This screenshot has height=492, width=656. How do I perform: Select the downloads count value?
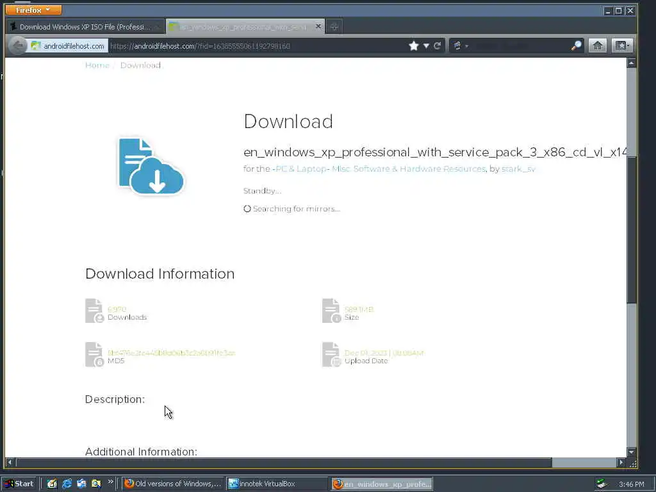(117, 309)
